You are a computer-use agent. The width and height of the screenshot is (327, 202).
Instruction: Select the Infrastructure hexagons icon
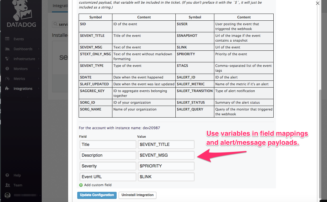tap(7, 59)
